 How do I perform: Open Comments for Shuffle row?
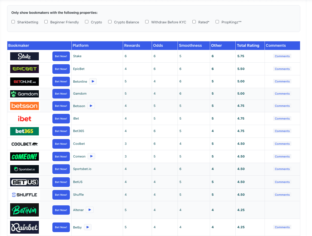point(282,195)
